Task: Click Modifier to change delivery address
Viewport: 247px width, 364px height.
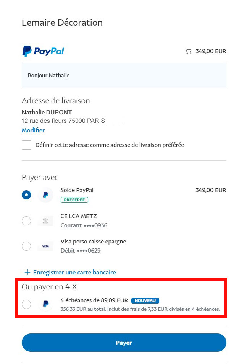Action: (33, 130)
